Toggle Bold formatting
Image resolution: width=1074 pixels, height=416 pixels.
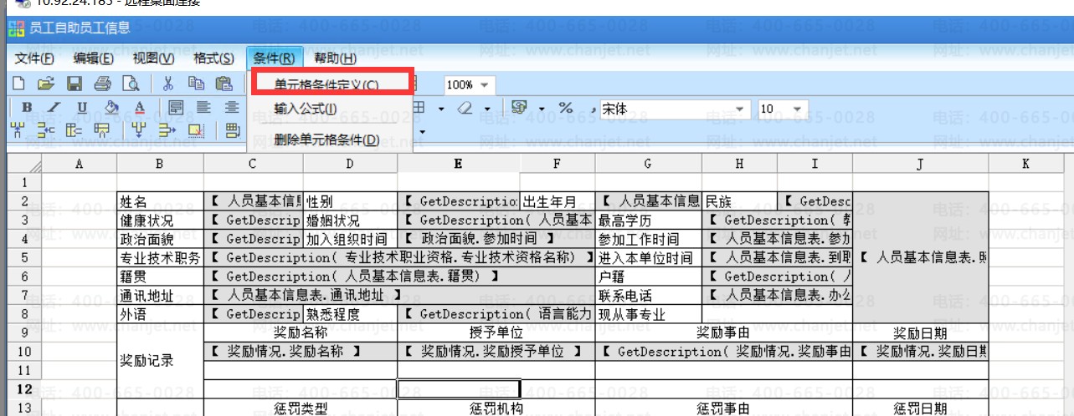(x=27, y=108)
